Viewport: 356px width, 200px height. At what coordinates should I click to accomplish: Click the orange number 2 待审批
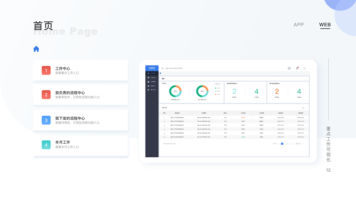tap(277, 91)
